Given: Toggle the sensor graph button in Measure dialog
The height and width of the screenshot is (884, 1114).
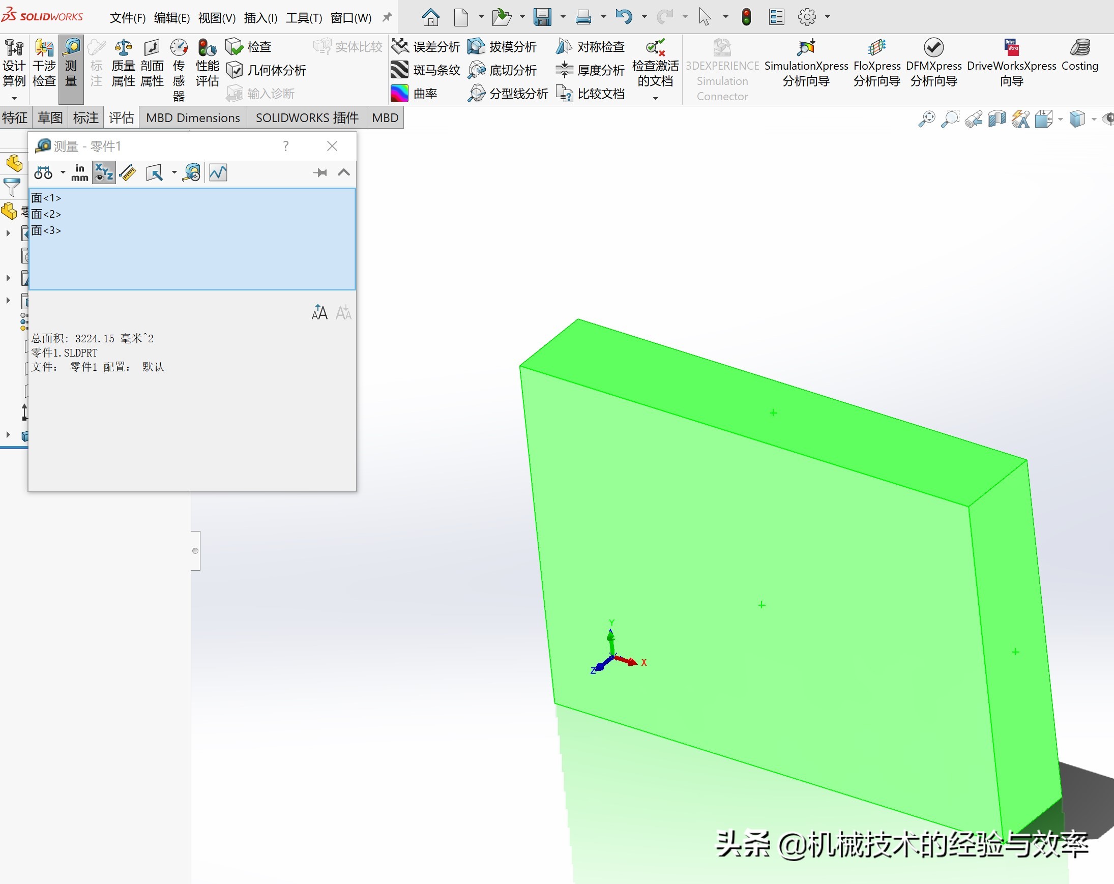Looking at the screenshot, I should click(x=218, y=172).
